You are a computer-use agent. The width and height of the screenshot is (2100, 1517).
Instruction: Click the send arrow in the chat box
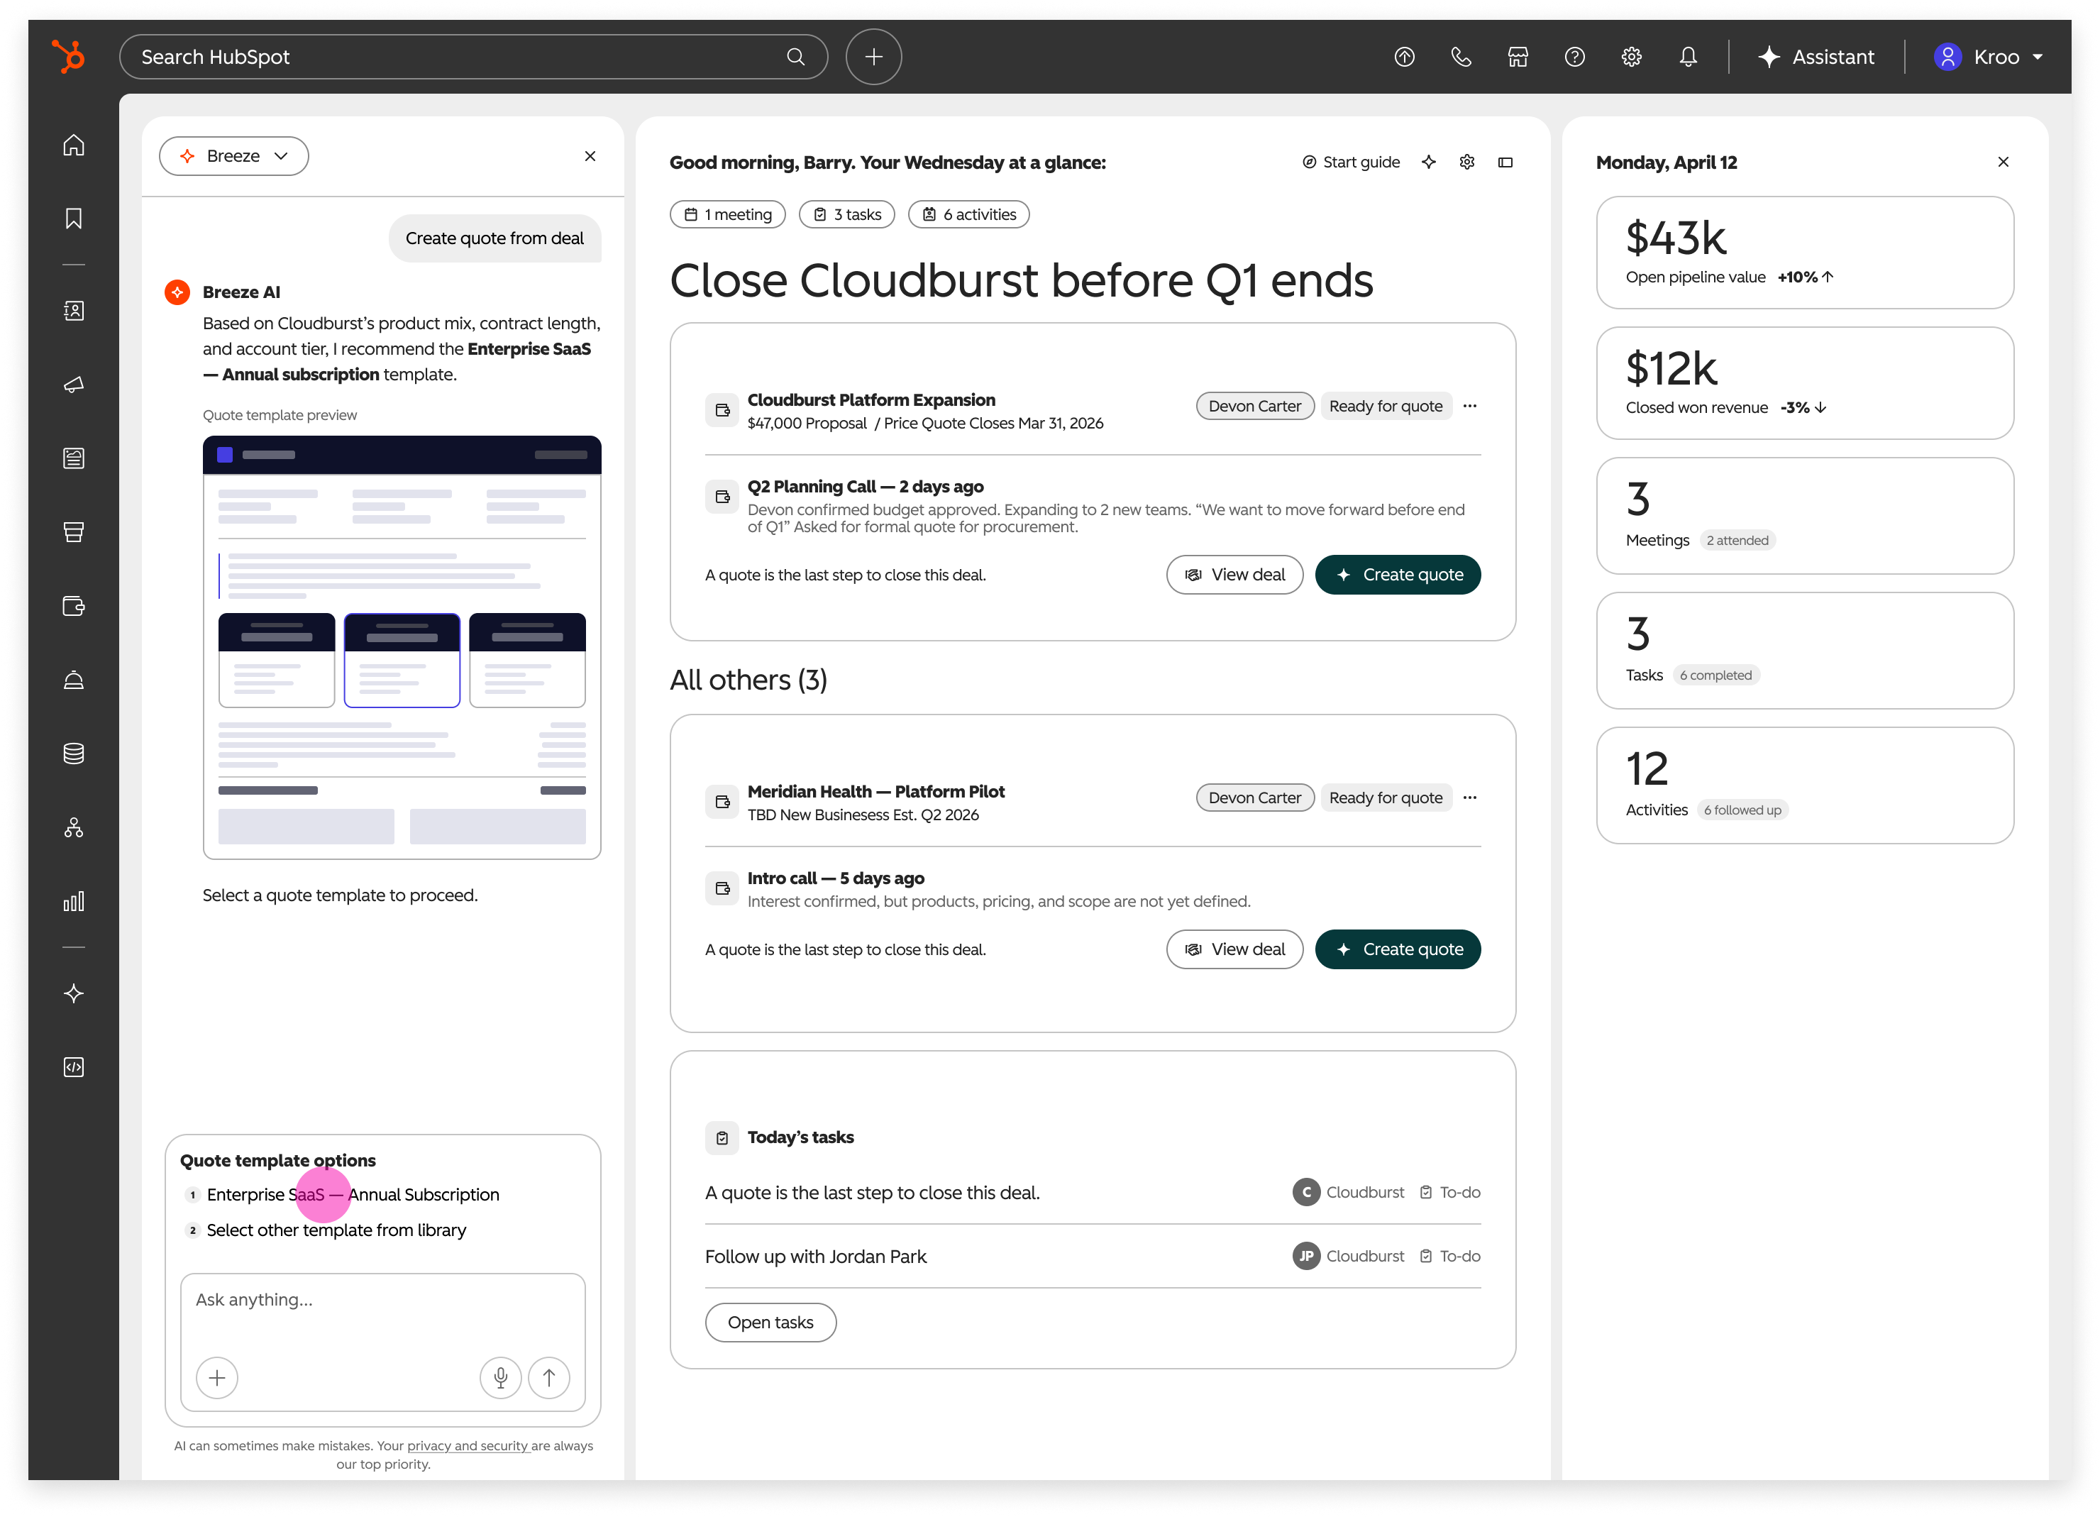[x=549, y=1378]
